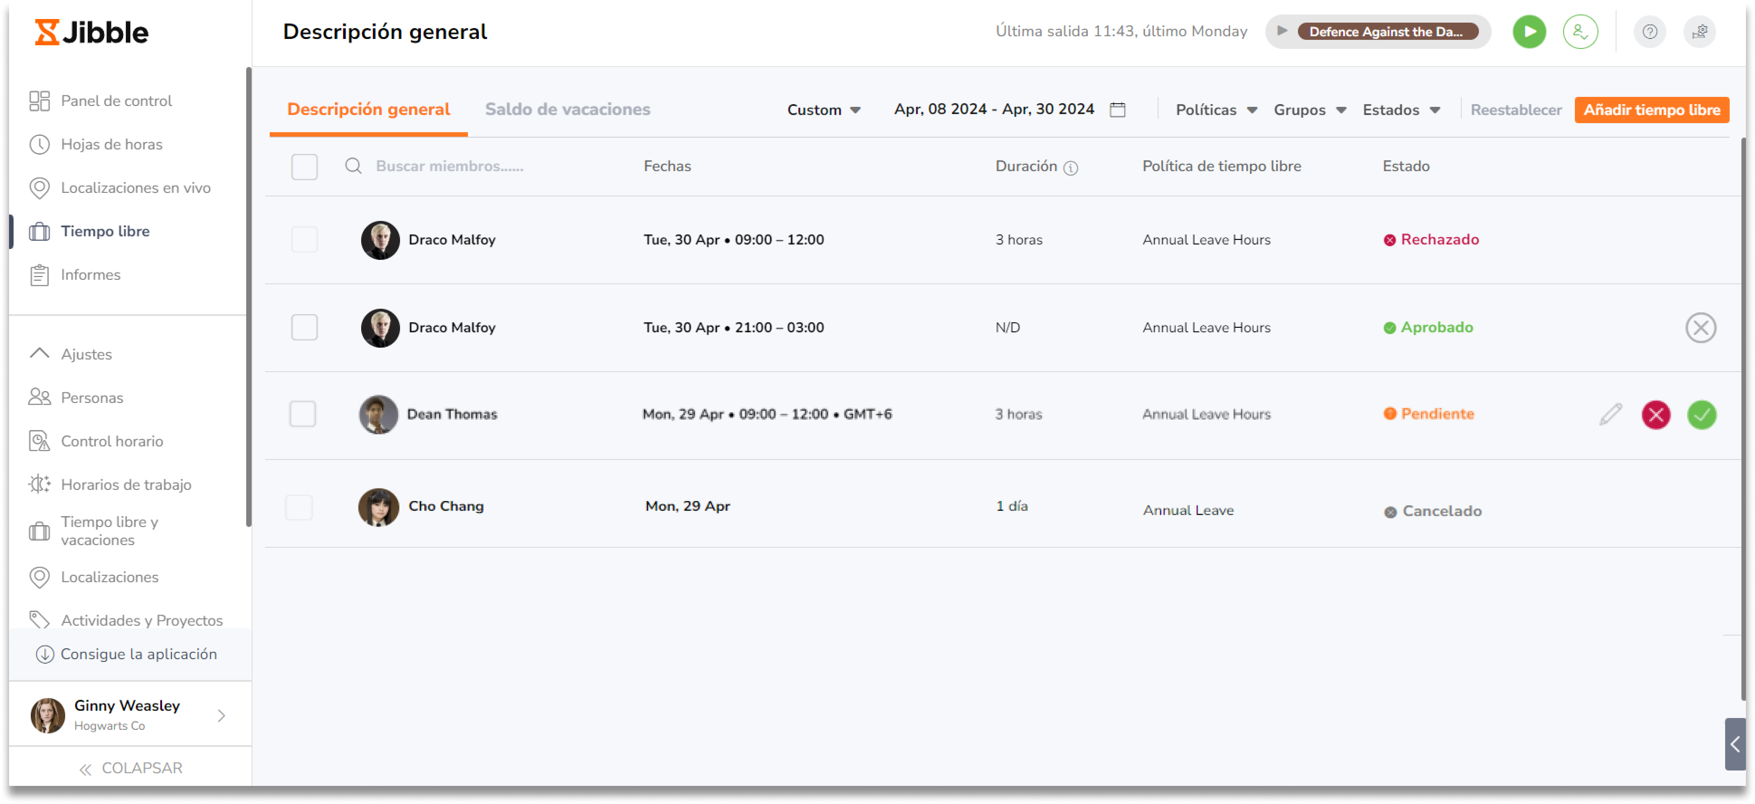Click the Duración info icon

click(1070, 167)
